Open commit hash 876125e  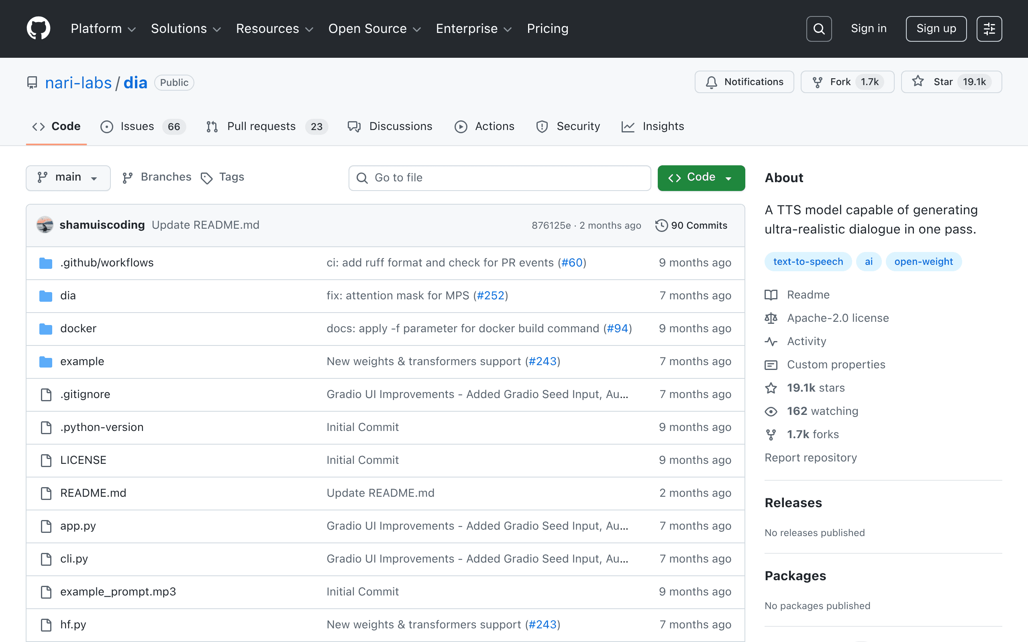[x=551, y=226]
